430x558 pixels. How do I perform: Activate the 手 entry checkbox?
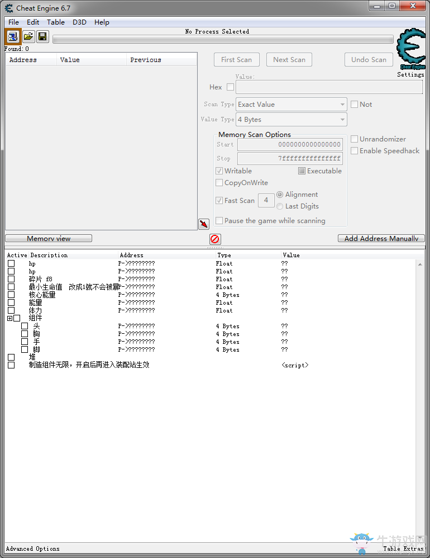tap(25, 342)
